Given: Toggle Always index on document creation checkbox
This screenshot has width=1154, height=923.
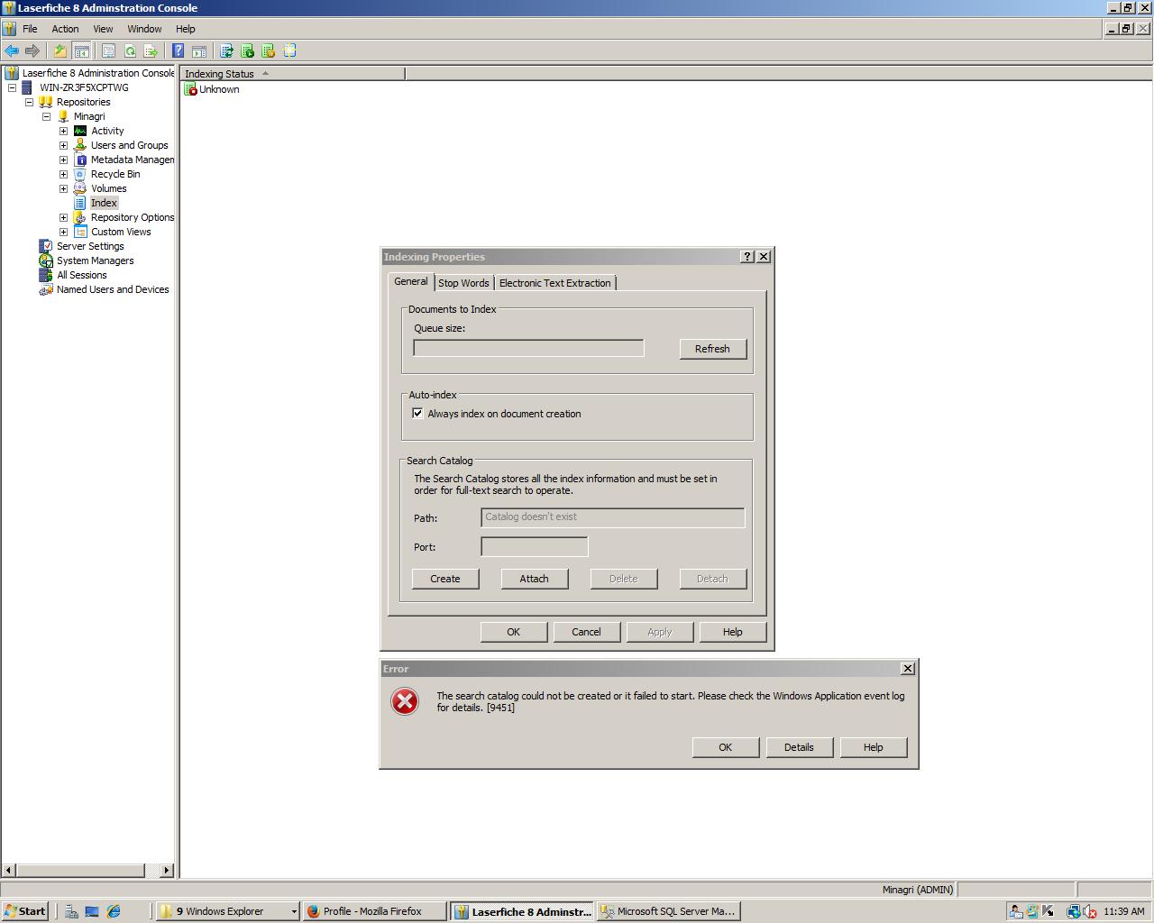Looking at the screenshot, I should click(417, 414).
